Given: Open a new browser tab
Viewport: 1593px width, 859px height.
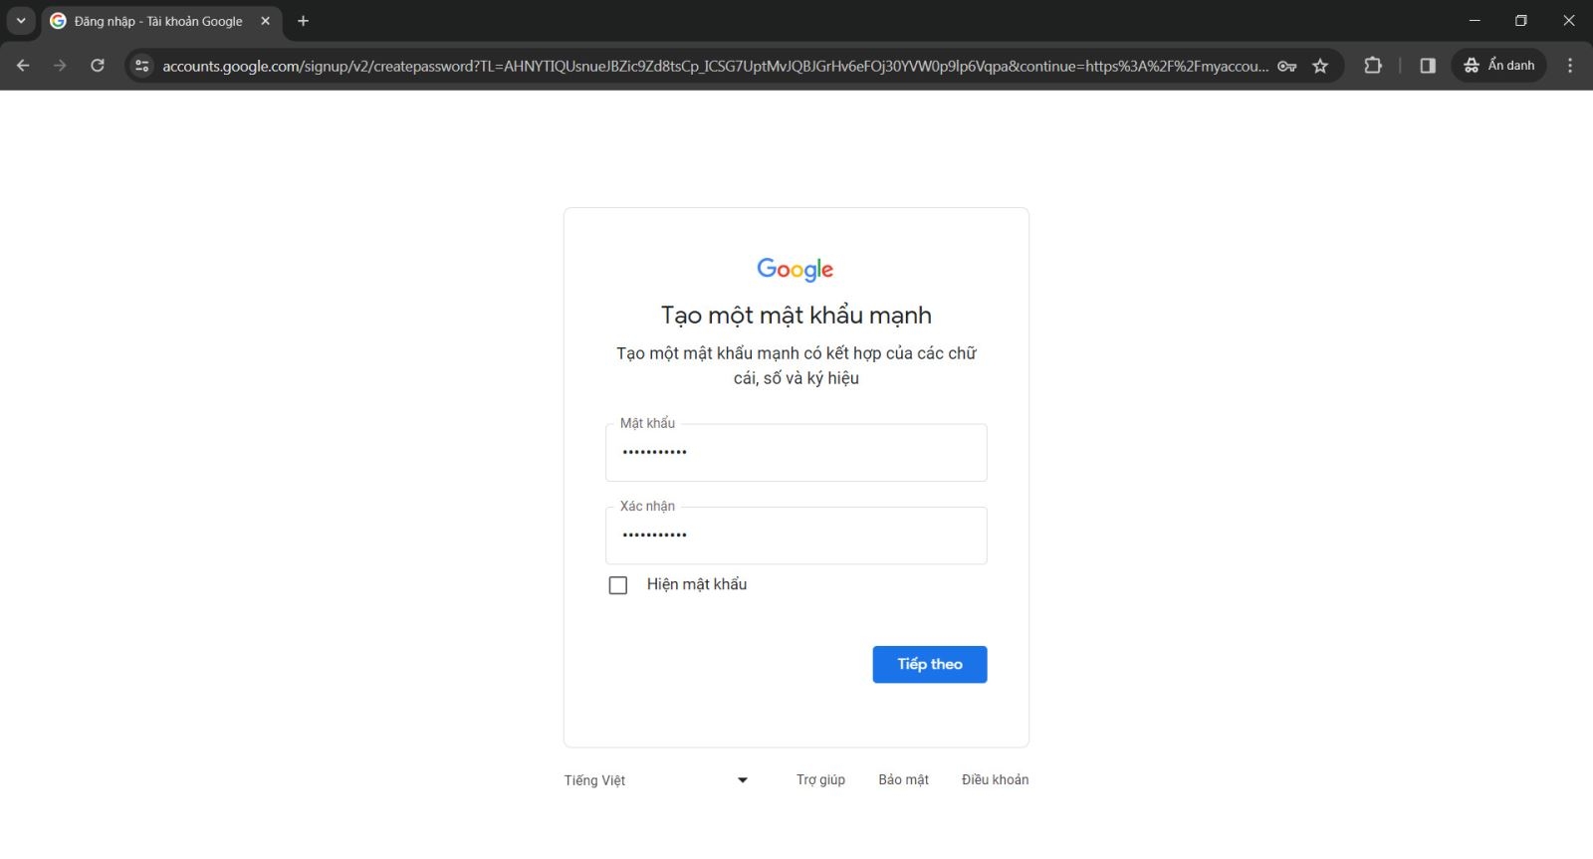Looking at the screenshot, I should [x=304, y=21].
